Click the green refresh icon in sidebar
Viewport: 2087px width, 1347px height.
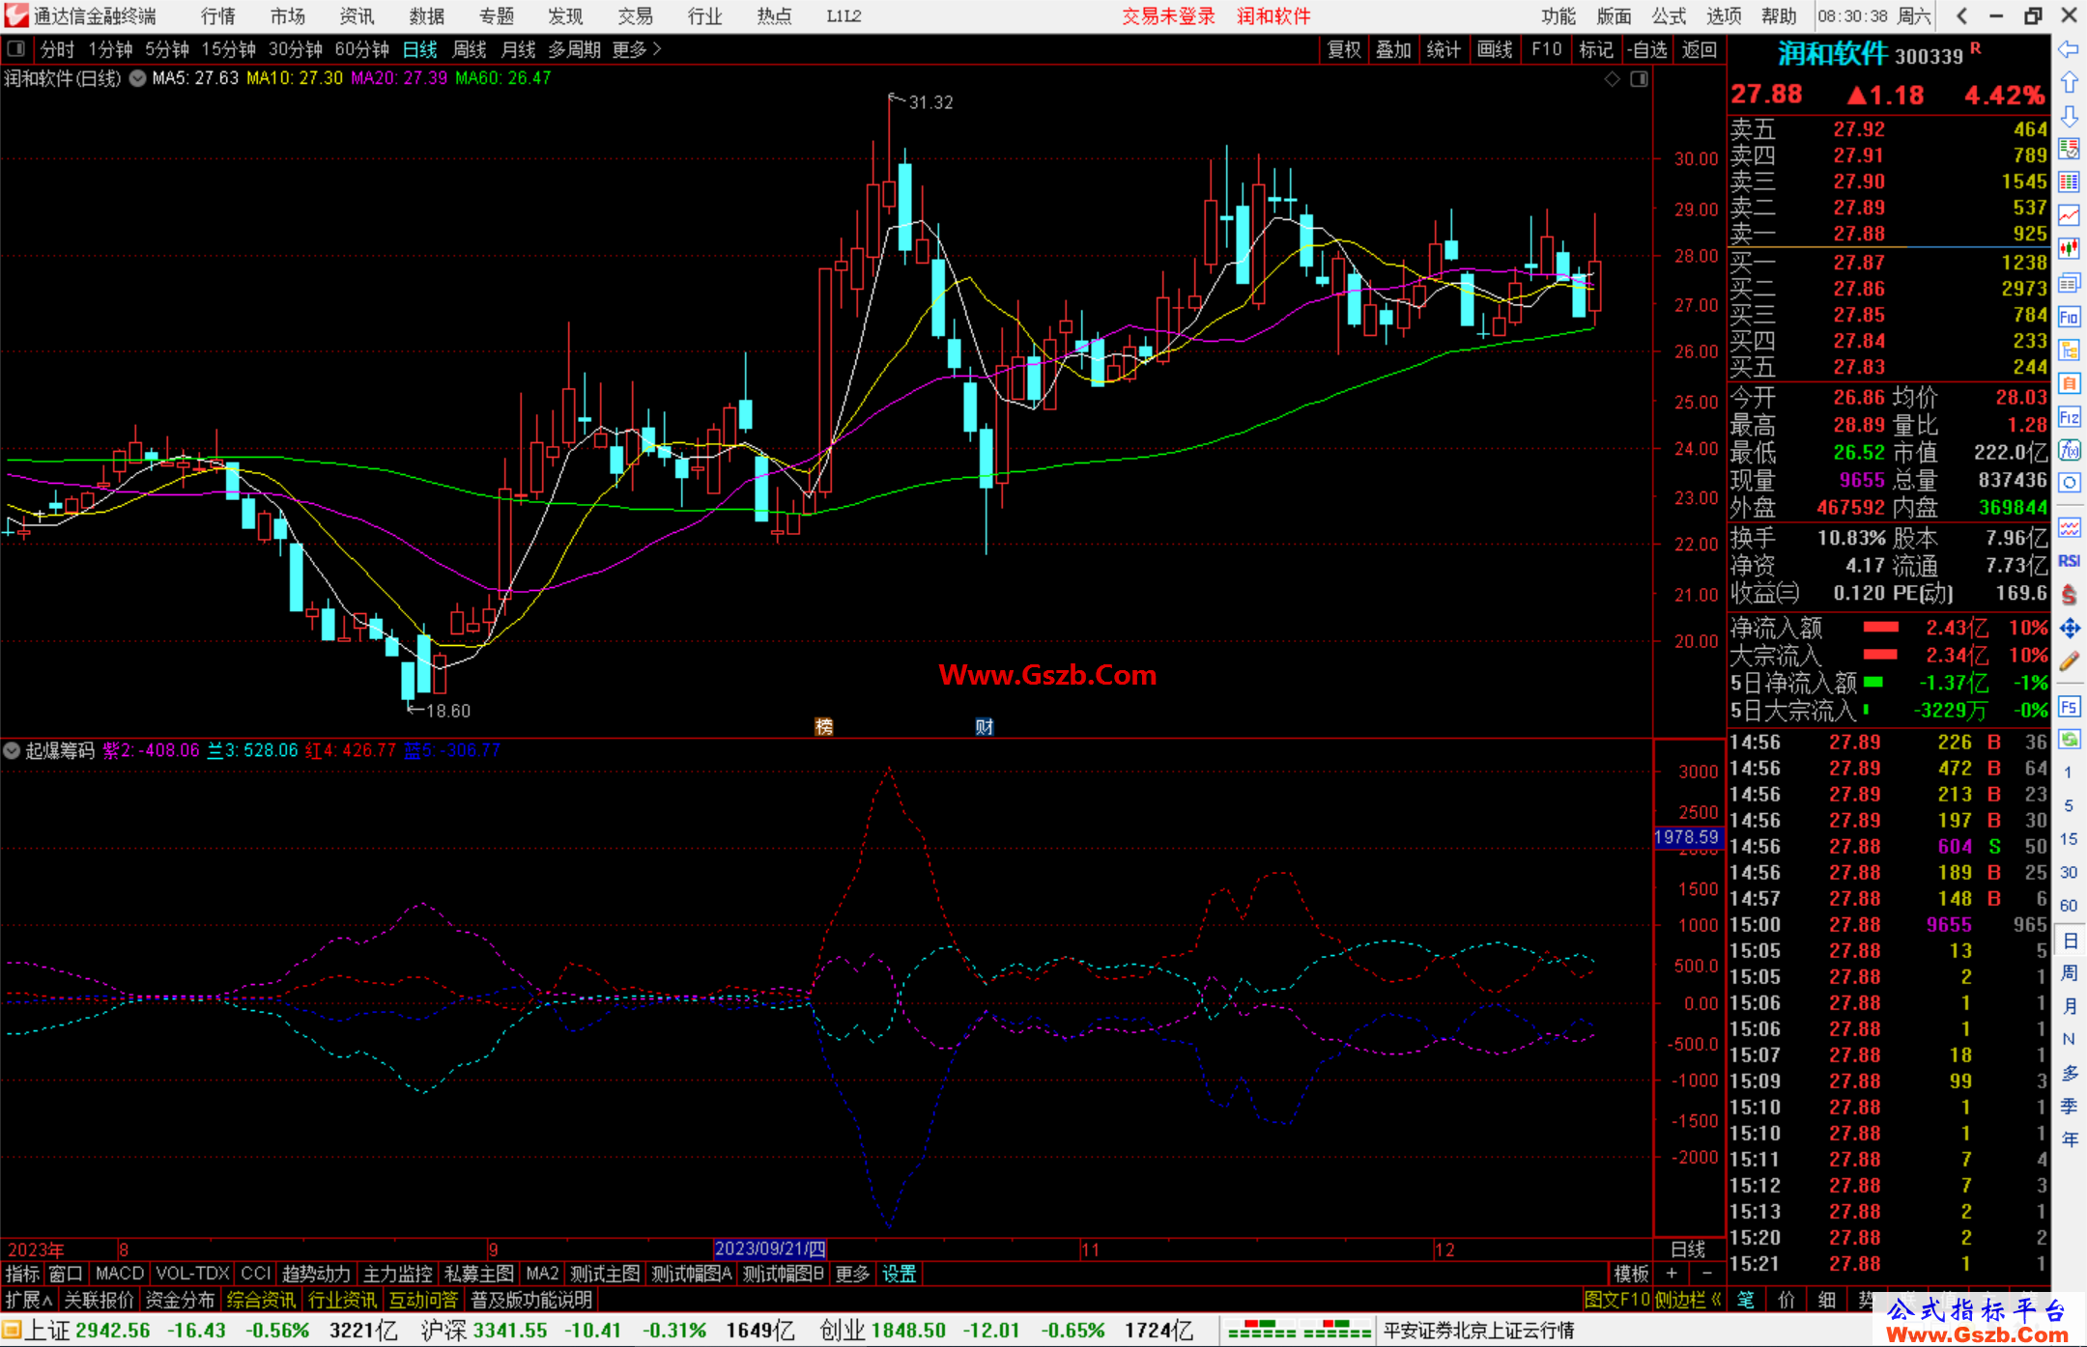click(x=2069, y=740)
